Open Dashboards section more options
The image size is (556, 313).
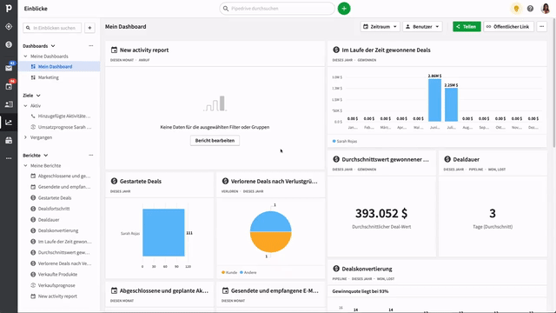[91, 46]
